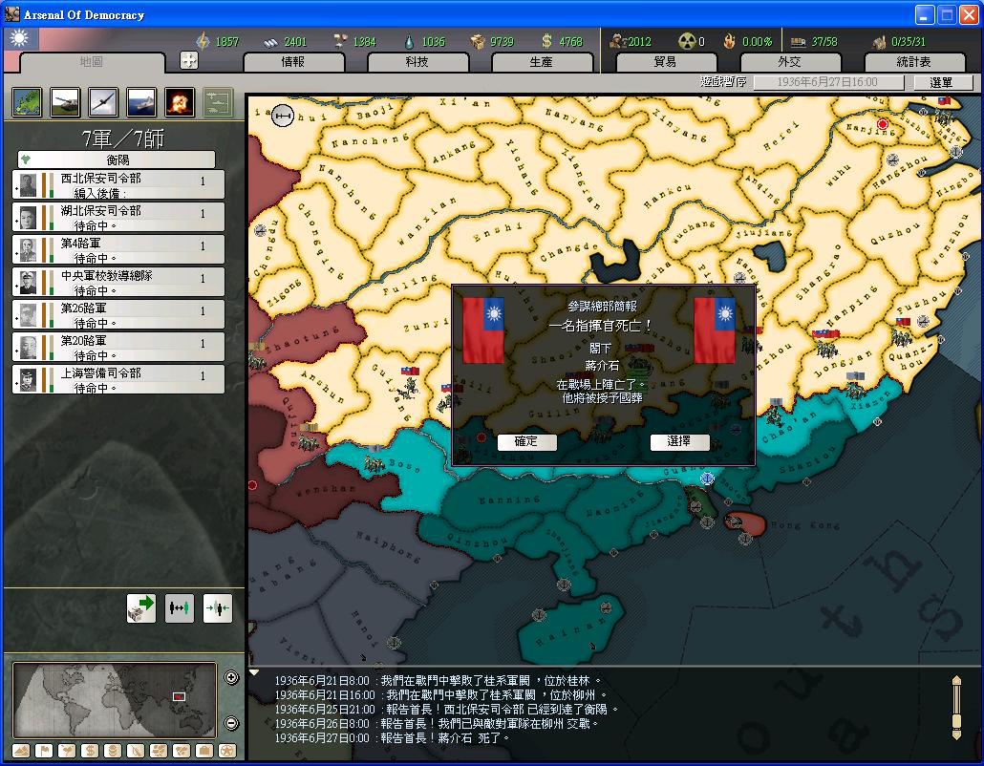The image size is (984, 766).
Task: Select unit 中央軍校教導總隊
Action: point(118,283)
